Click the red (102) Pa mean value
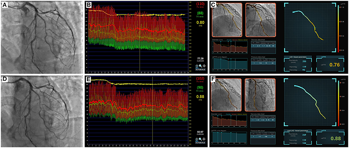Screen dimensions: 349x148 pyautogui.click(x=201, y=78)
